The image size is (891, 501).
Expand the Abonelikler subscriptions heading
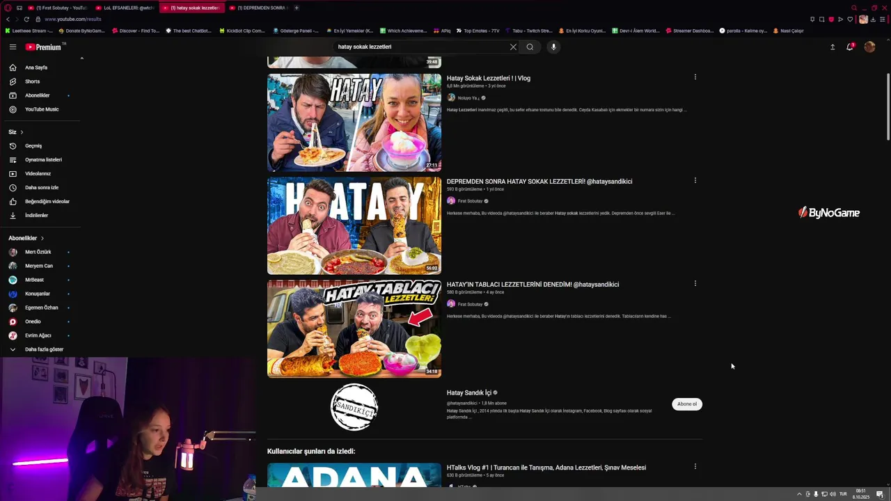point(26,238)
